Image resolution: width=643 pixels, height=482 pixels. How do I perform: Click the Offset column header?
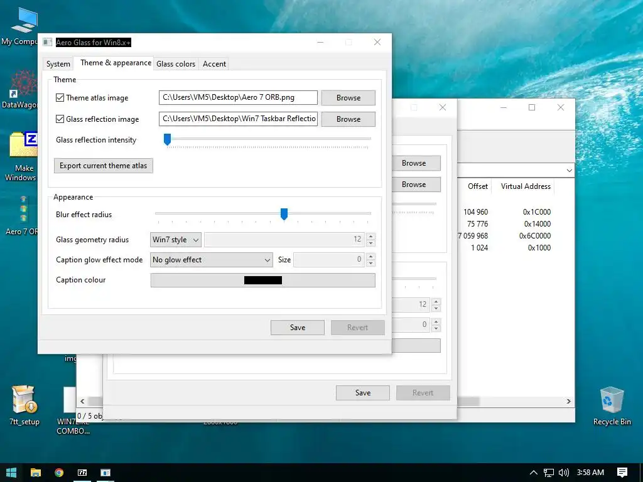pyautogui.click(x=477, y=186)
